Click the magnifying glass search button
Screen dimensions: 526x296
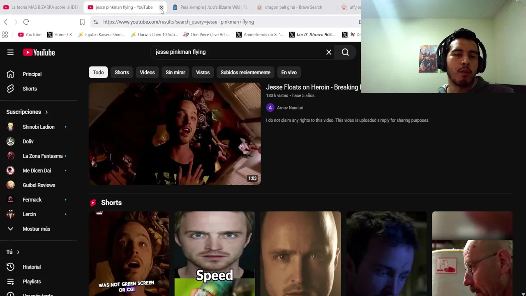pos(345,52)
